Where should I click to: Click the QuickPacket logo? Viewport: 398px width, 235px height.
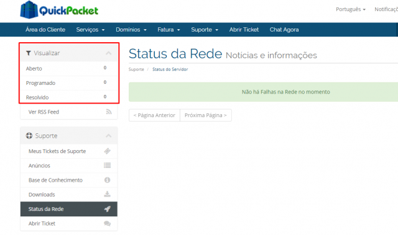[x=59, y=10]
